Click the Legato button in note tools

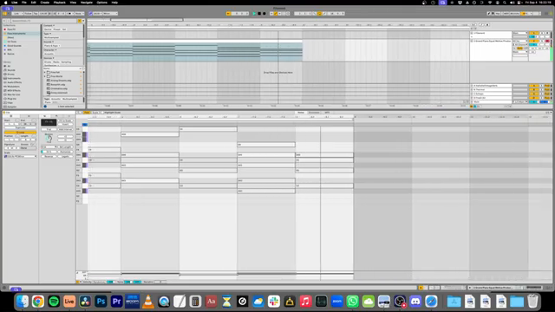[66, 156]
